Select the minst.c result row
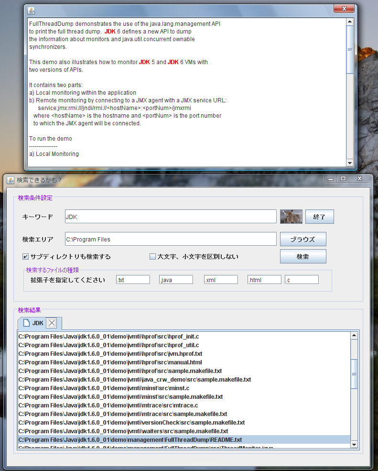This screenshot has height=471, width=378. click(184, 388)
